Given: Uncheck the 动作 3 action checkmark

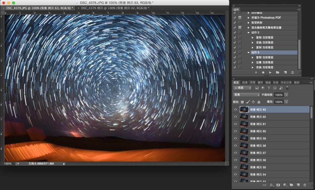Looking at the screenshot, I should (x=235, y=52).
